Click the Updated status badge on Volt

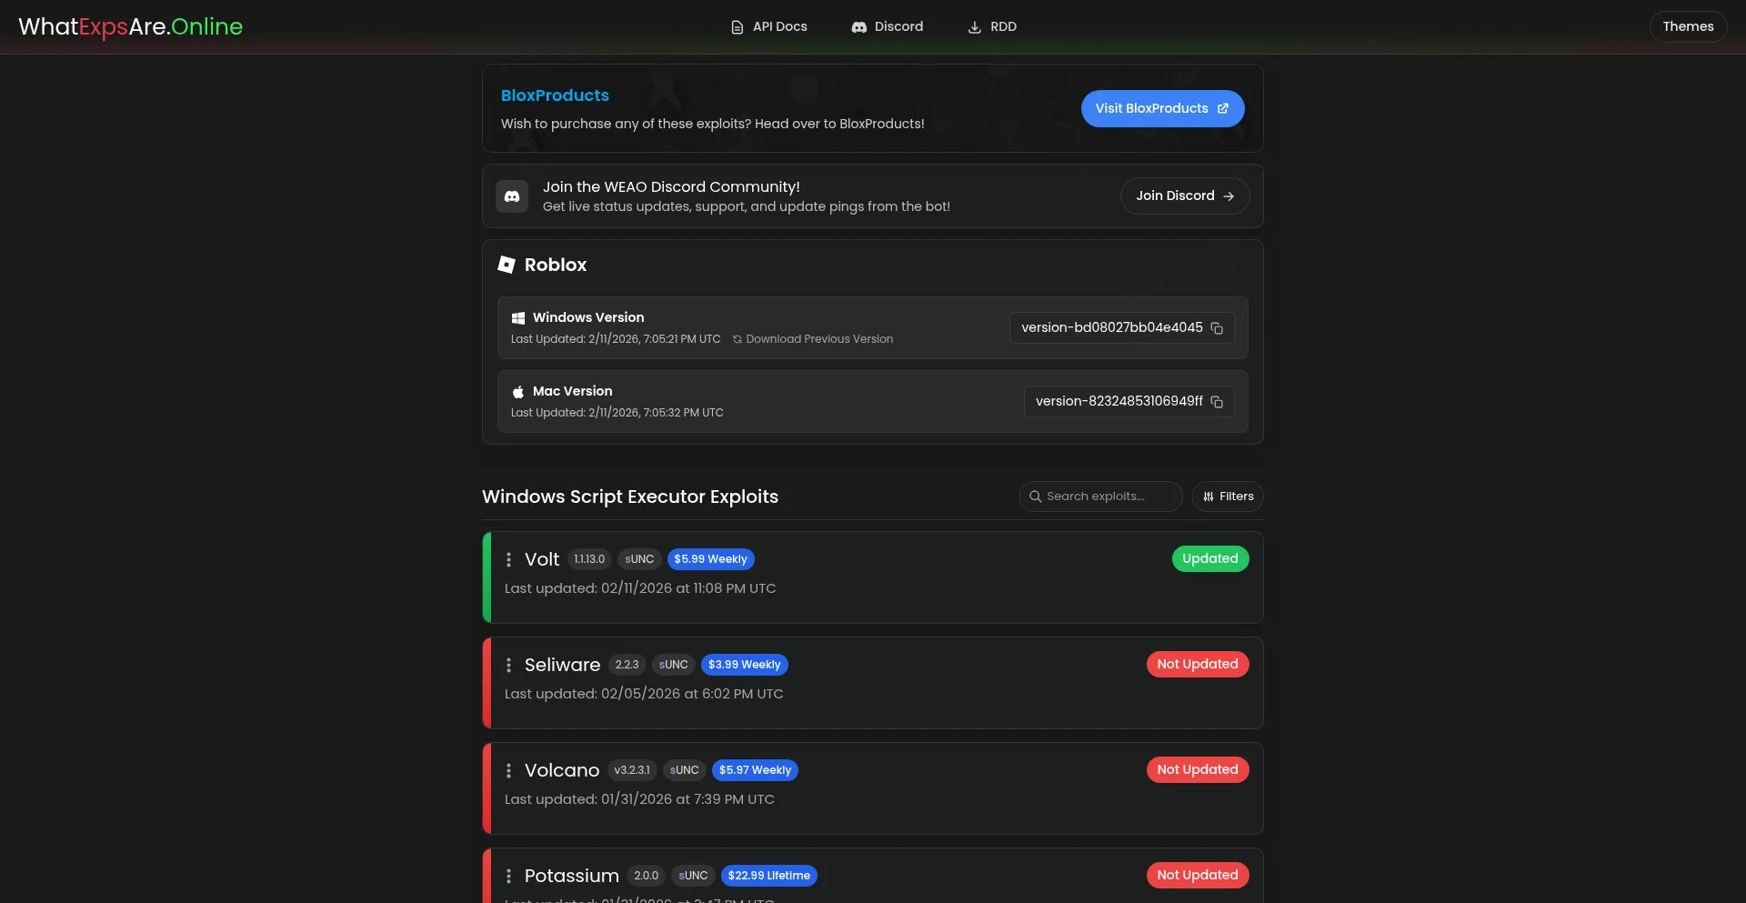(1210, 558)
